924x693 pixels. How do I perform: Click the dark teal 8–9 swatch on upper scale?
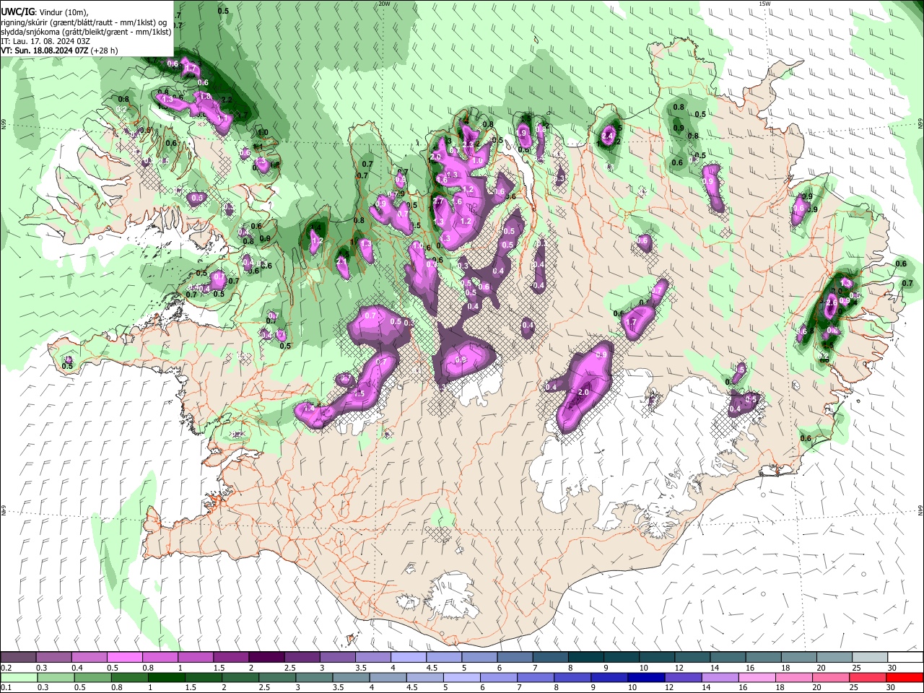pyautogui.click(x=586, y=658)
